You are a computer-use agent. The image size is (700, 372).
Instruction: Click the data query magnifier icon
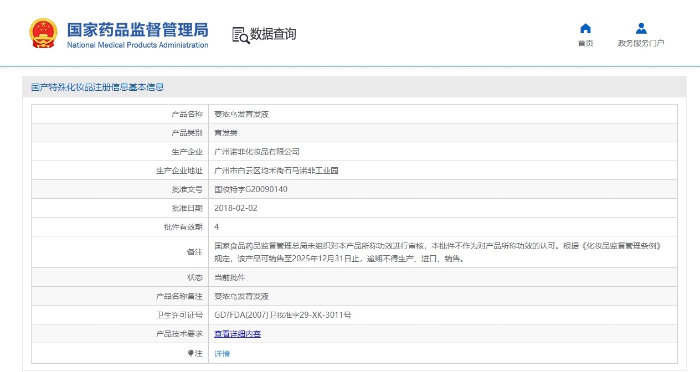tap(241, 35)
